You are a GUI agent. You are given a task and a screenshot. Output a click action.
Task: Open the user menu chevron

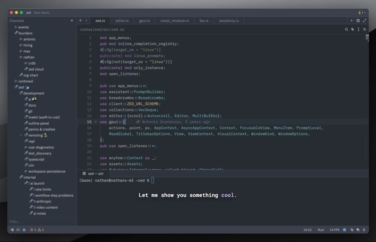tap(365, 12)
